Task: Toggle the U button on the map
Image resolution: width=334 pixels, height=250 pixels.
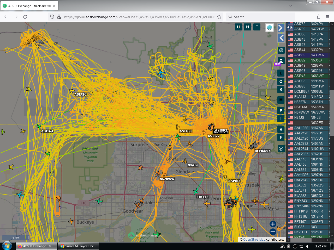Action: pyautogui.click(x=238, y=27)
